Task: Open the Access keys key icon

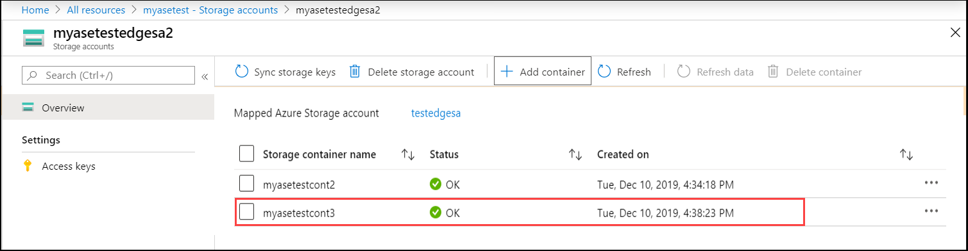Action: tap(28, 166)
